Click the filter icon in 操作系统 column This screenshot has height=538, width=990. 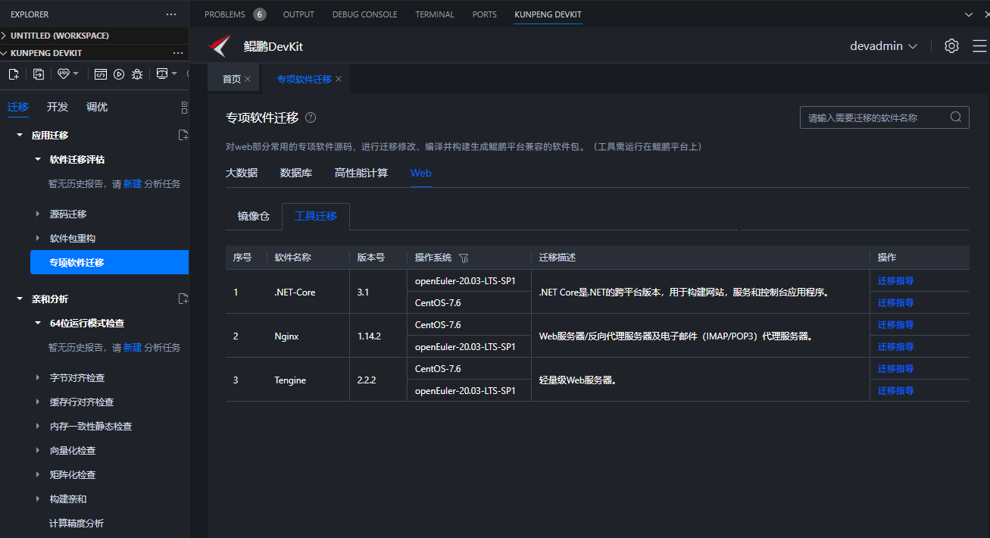(x=464, y=258)
